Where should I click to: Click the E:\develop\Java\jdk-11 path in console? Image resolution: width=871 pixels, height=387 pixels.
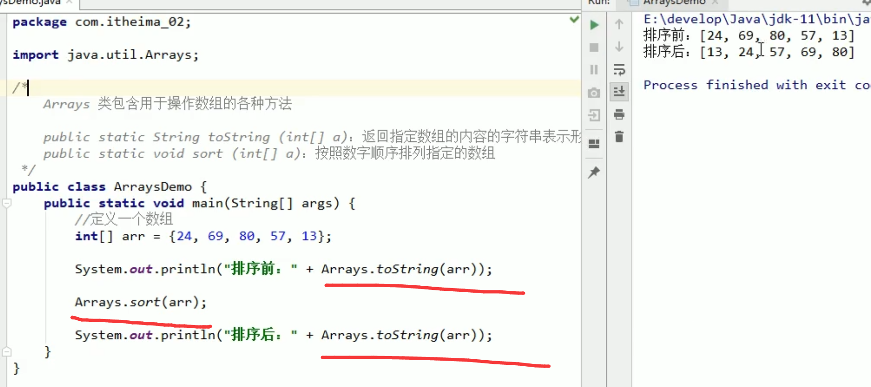(x=757, y=19)
